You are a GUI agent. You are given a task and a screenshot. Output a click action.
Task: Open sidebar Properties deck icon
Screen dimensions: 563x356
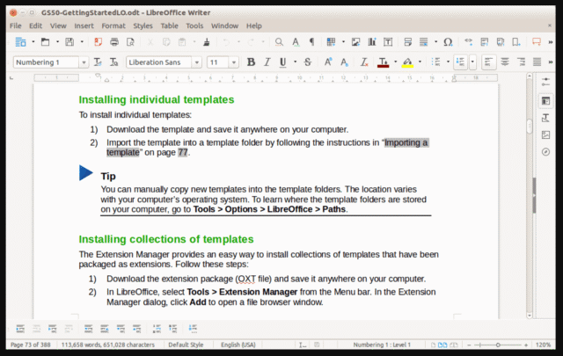coord(545,101)
